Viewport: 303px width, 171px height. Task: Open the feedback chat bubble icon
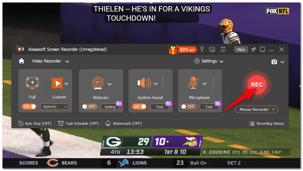(x=212, y=49)
